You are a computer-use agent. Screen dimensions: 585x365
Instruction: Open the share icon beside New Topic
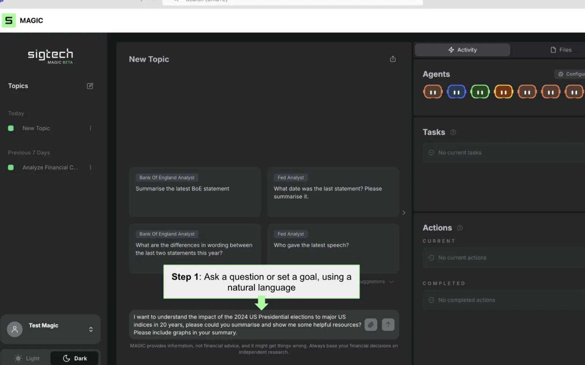[393, 59]
